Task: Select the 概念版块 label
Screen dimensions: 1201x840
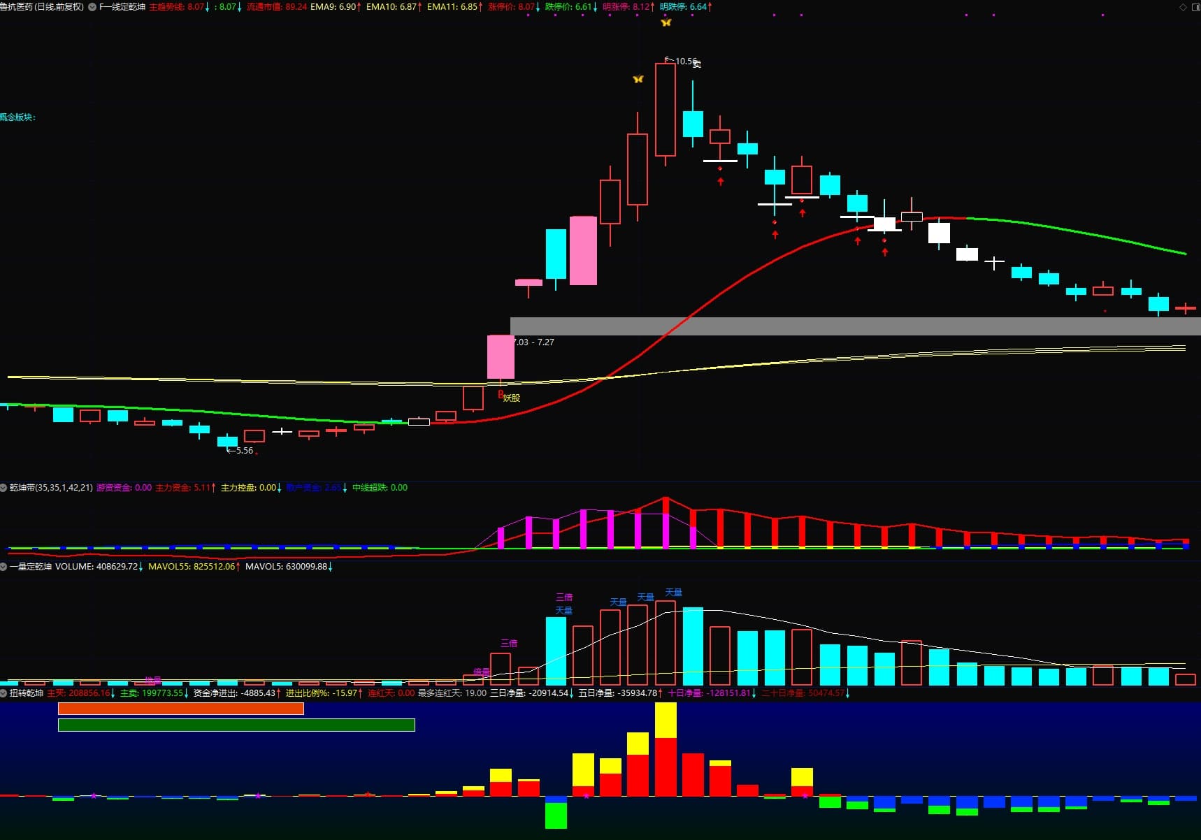Action: [x=18, y=117]
